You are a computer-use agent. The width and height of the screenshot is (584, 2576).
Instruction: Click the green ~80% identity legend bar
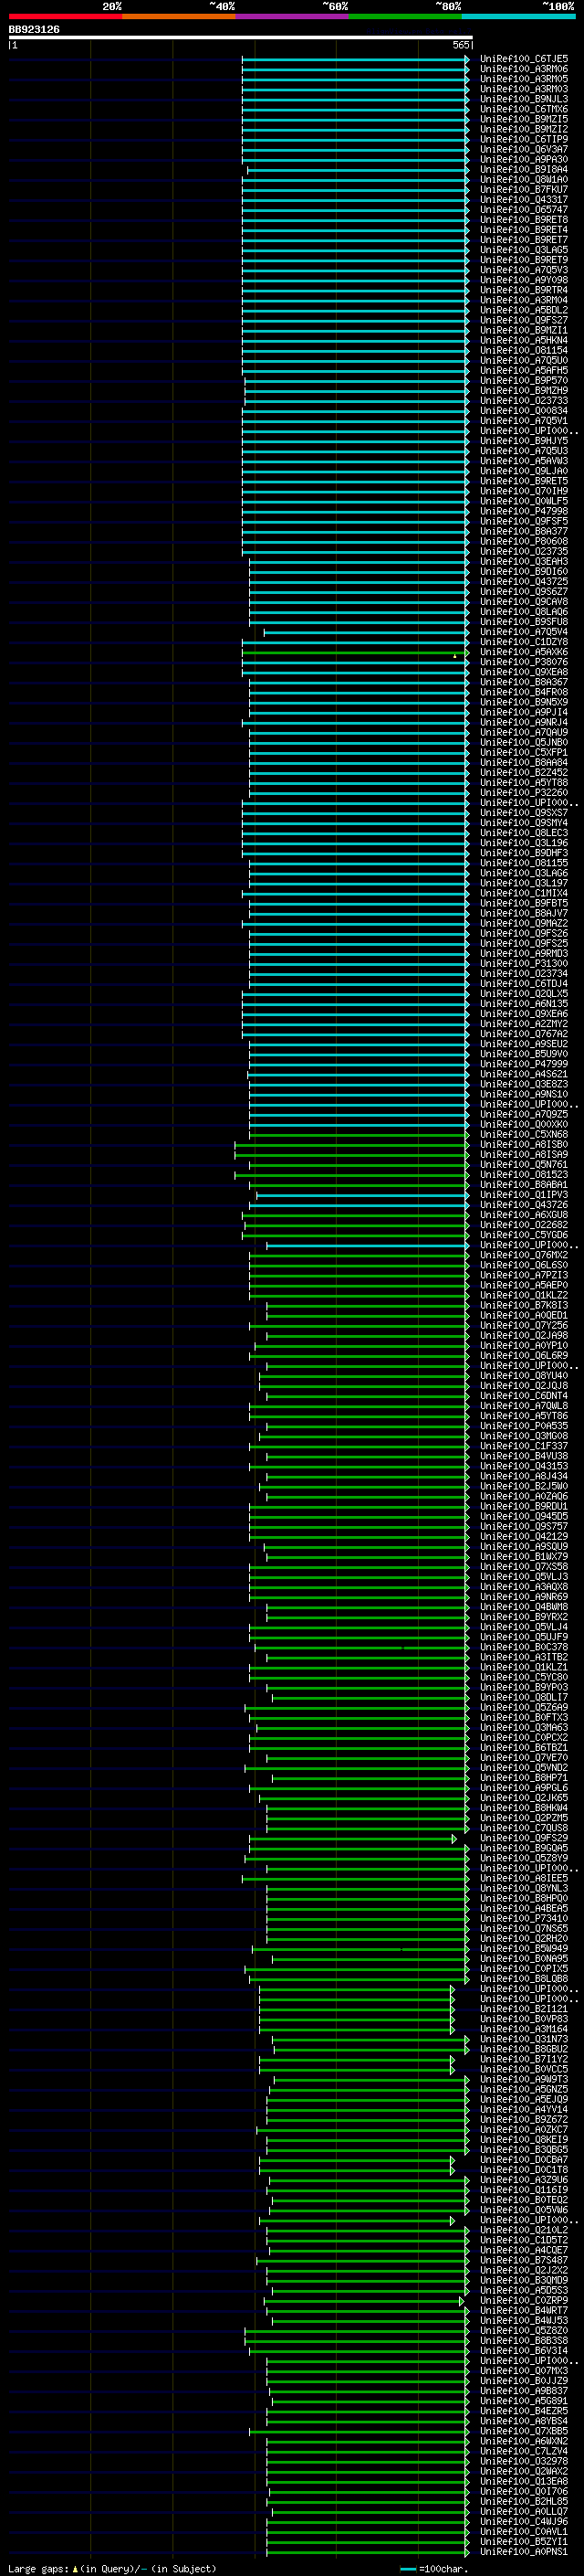(405, 16)
